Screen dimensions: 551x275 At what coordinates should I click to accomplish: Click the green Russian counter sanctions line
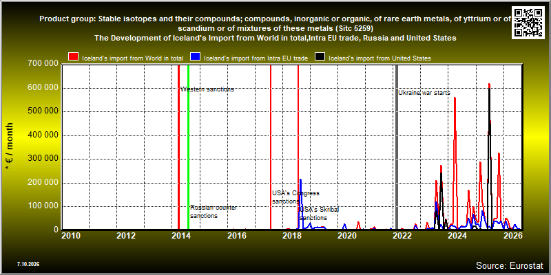[x=188, y=147]
